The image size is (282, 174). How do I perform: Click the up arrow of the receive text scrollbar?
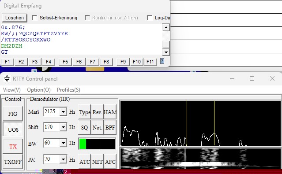coord(166,27)
